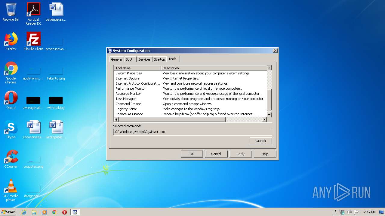Select designedcl file on desktop
The height and width of the screenshot is (216, 385).
pos(33,191)
